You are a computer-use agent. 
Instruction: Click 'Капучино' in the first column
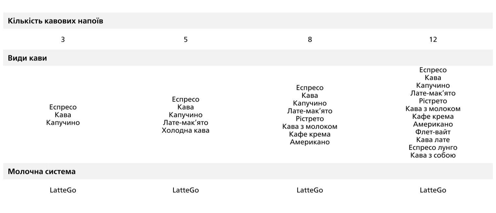pos(63,123)
